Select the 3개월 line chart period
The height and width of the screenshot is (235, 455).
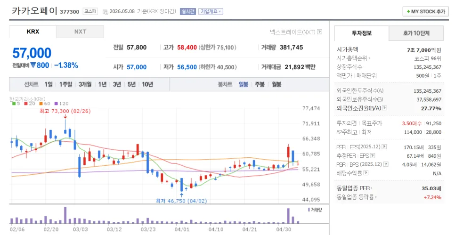(85, 84)
